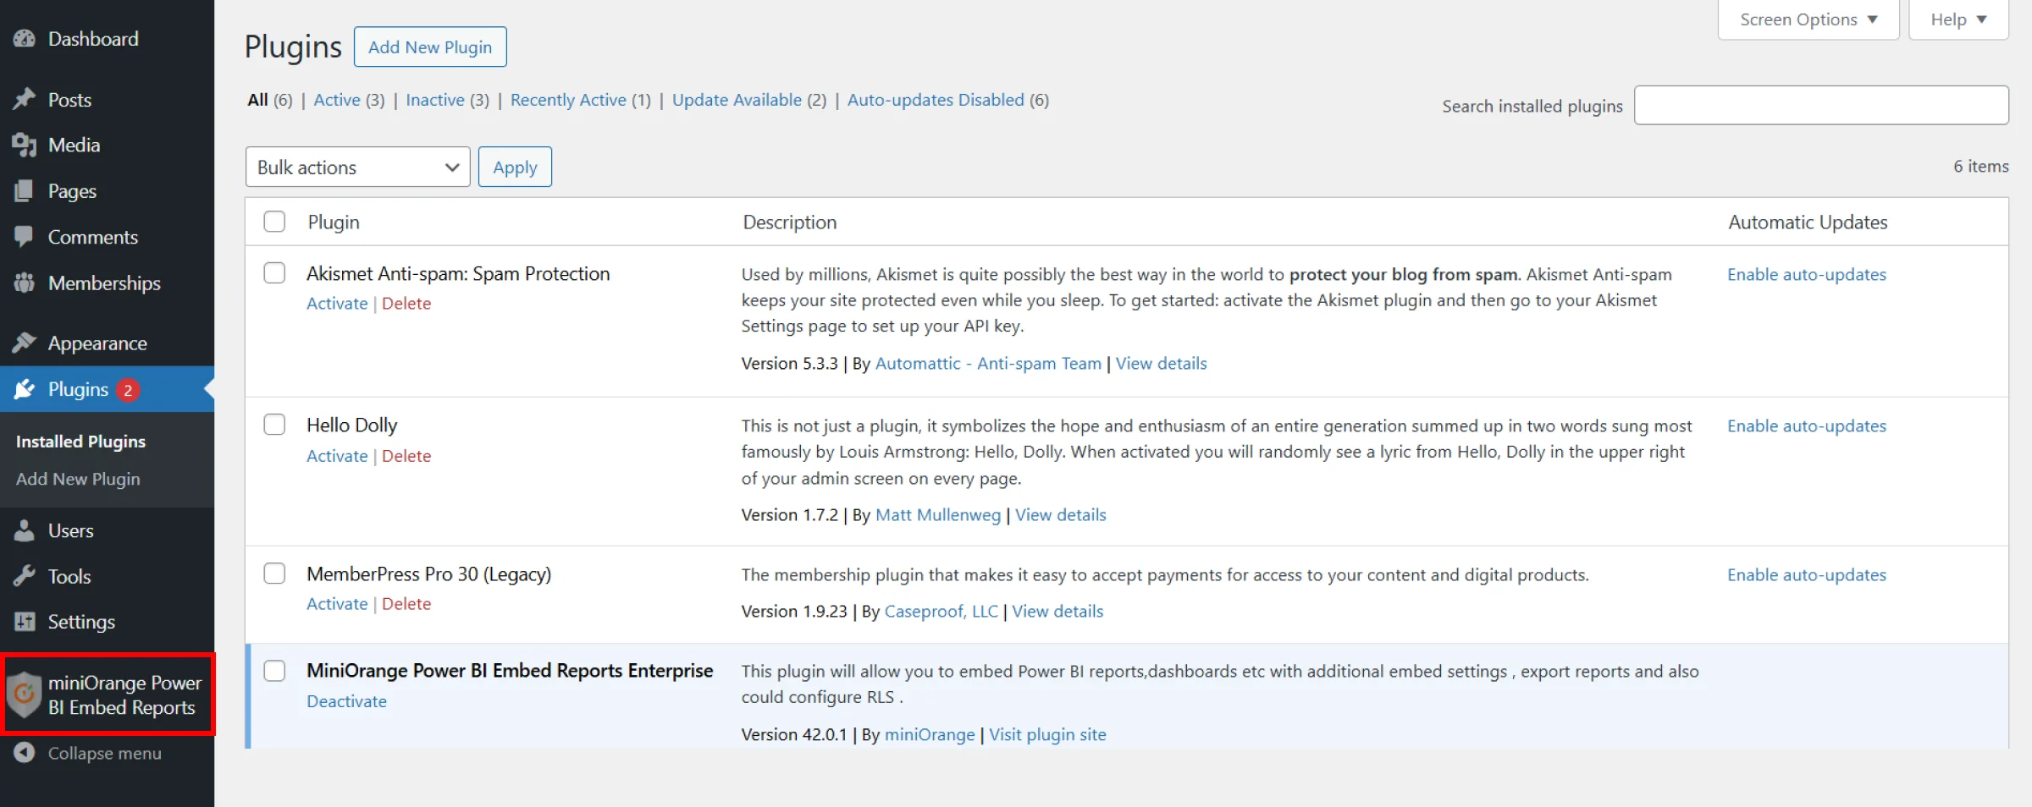Filter plugins by Update Available
The height and width of the screenshot is (807, 2032).
click(737, 100)
